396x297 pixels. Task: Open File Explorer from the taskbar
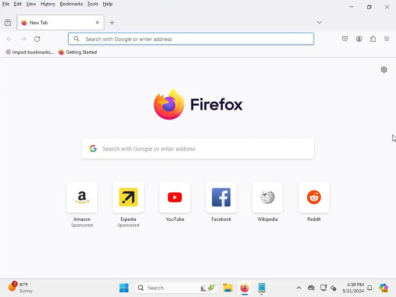point(227,288)
